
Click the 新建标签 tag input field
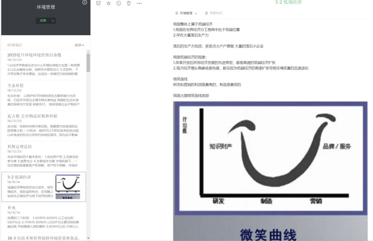coord(217,13)
